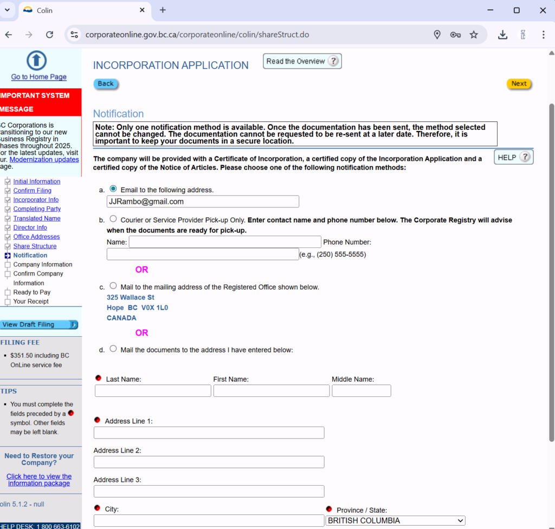Go to Incorporator Info step in sidebar

(x=36, y=200)
